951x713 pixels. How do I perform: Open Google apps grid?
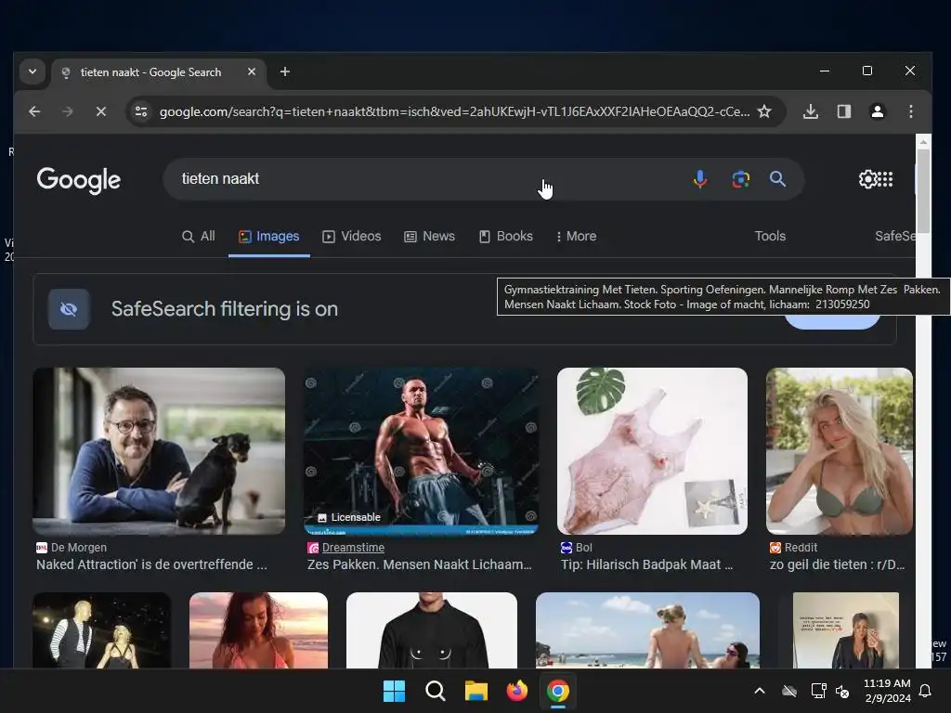click(885, 179)
